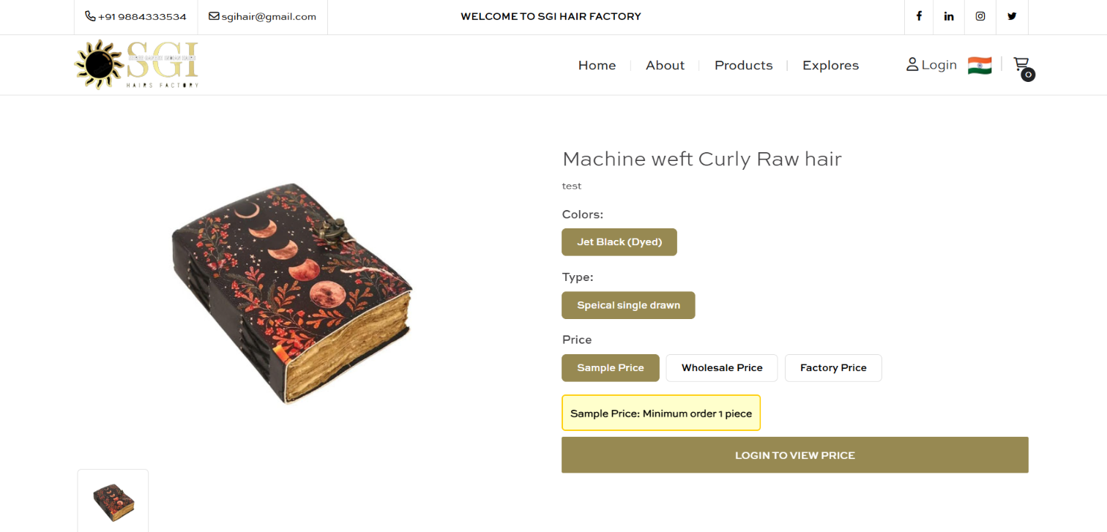
Task: Select the book product thumbnail
Action: [x=113, y=501]
